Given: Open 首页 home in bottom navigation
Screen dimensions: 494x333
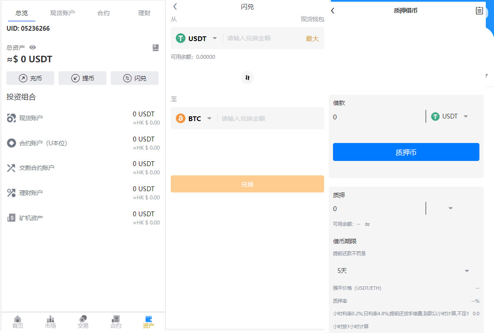Looking at the screenshot, I should pyautogui.click(x=18, y=322).
